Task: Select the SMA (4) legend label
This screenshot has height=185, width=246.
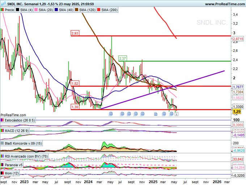Action: coord(26,10)
